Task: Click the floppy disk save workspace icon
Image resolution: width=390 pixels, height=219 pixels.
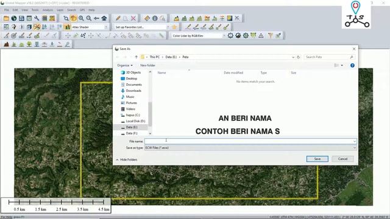Action: (22, 18)
